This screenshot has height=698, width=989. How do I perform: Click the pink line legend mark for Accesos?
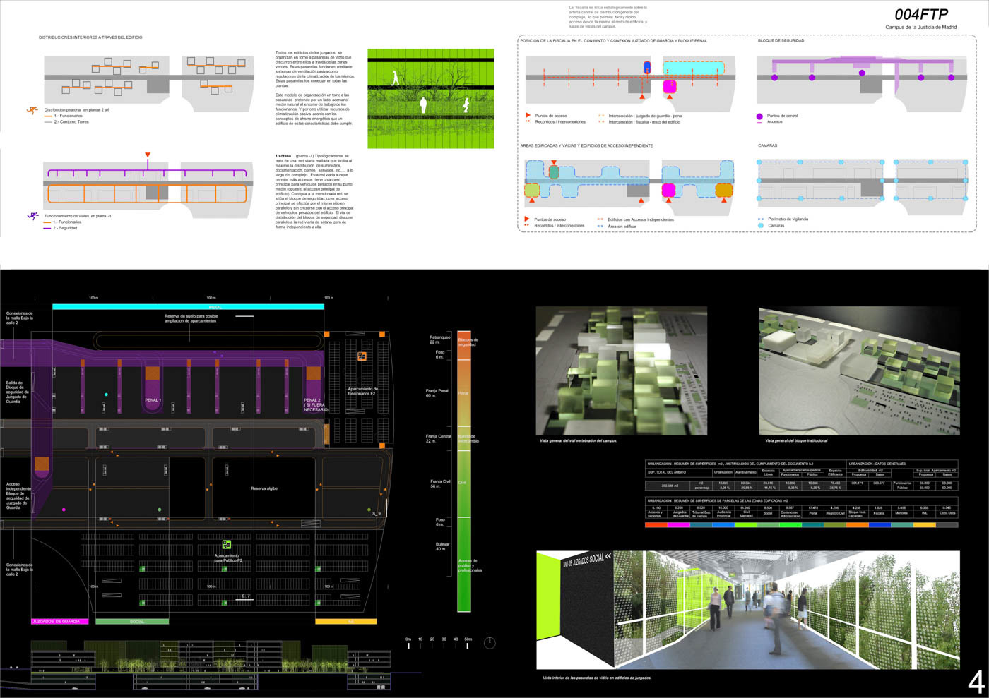pyautogui.click(x=759, y=122)
